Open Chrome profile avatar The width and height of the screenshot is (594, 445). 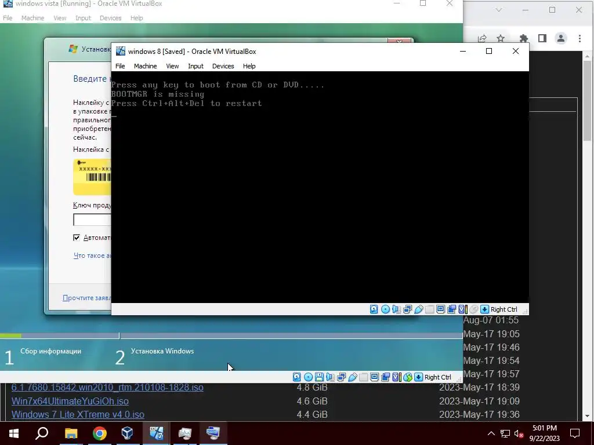pyautogui.click(x=561, y=38)
